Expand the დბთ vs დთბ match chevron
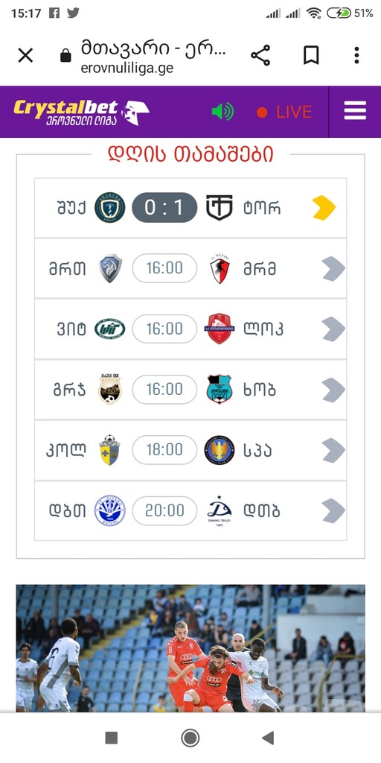The width and height of the screenshot is (381, 763). coord(333,510)
